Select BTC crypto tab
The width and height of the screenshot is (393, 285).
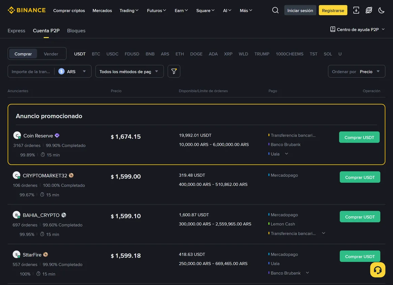pyautogui.click(x=96, y=54)
